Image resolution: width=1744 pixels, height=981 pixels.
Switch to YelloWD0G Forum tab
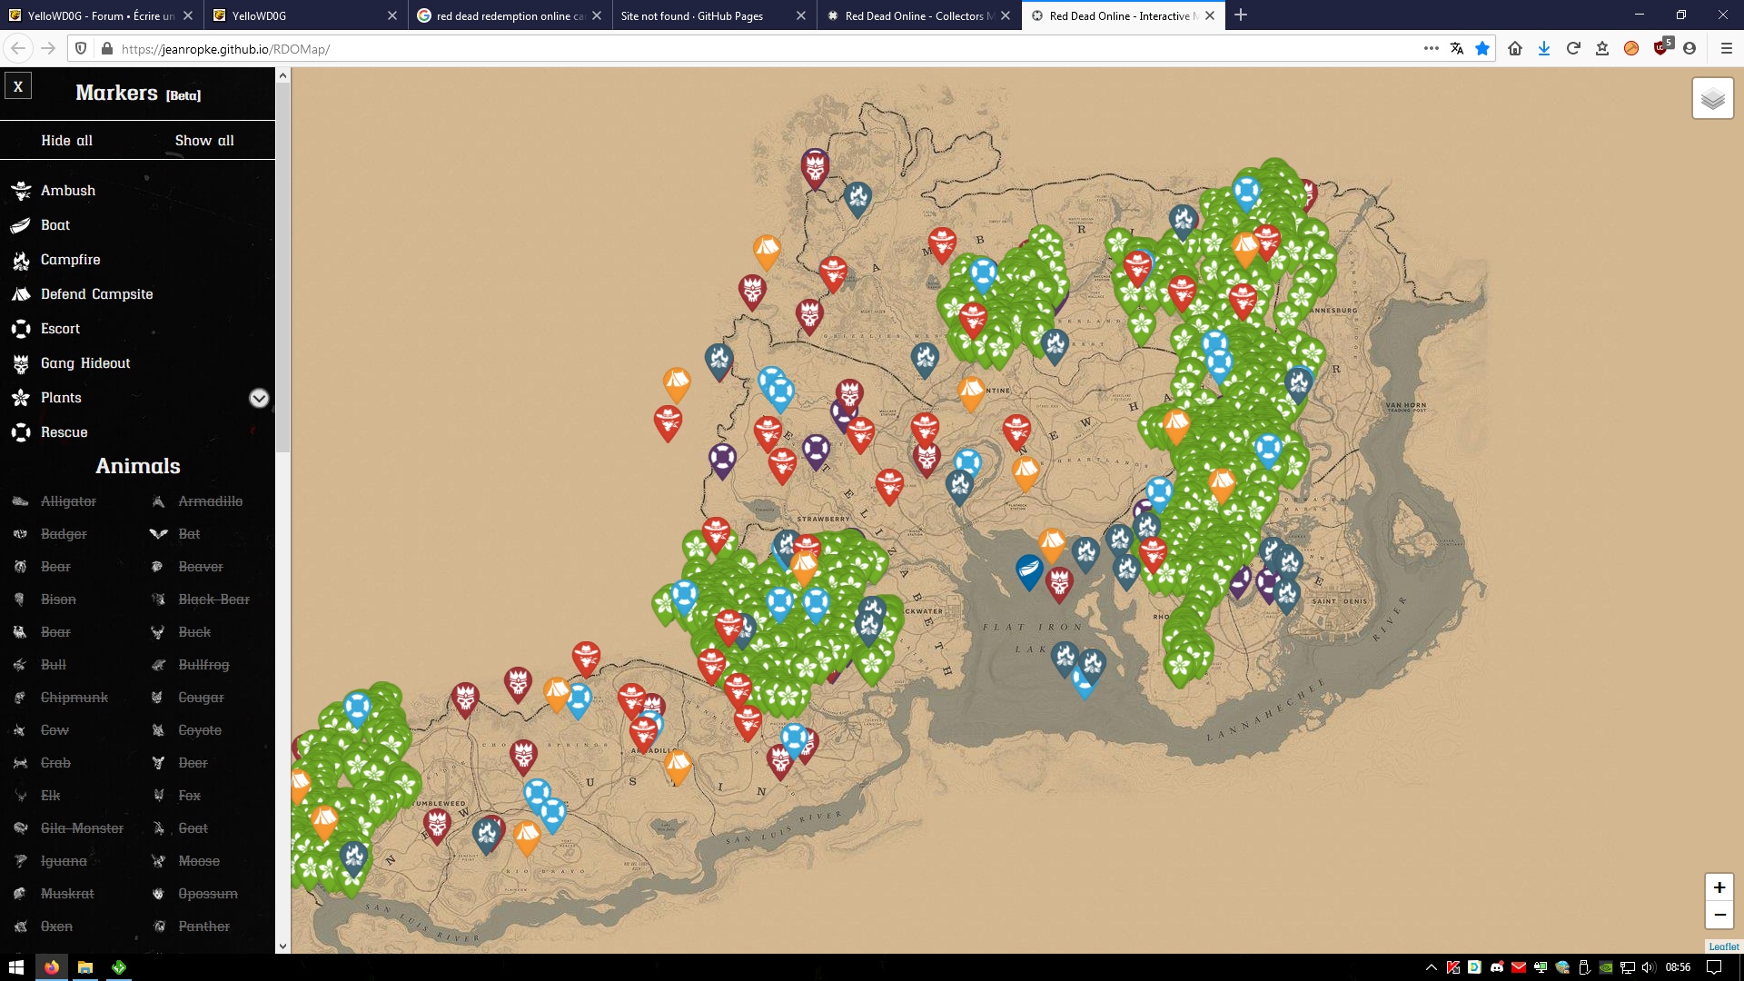pos(101,15)
